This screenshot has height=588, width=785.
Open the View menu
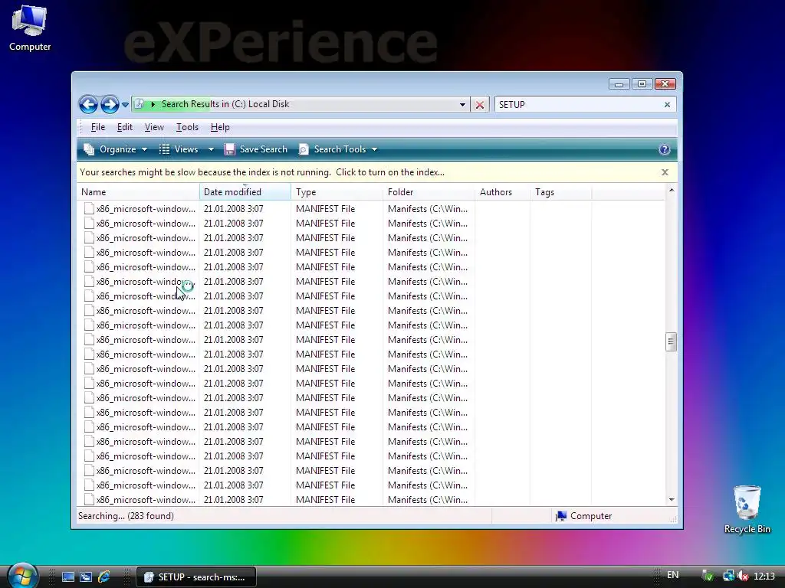(154, 127)
